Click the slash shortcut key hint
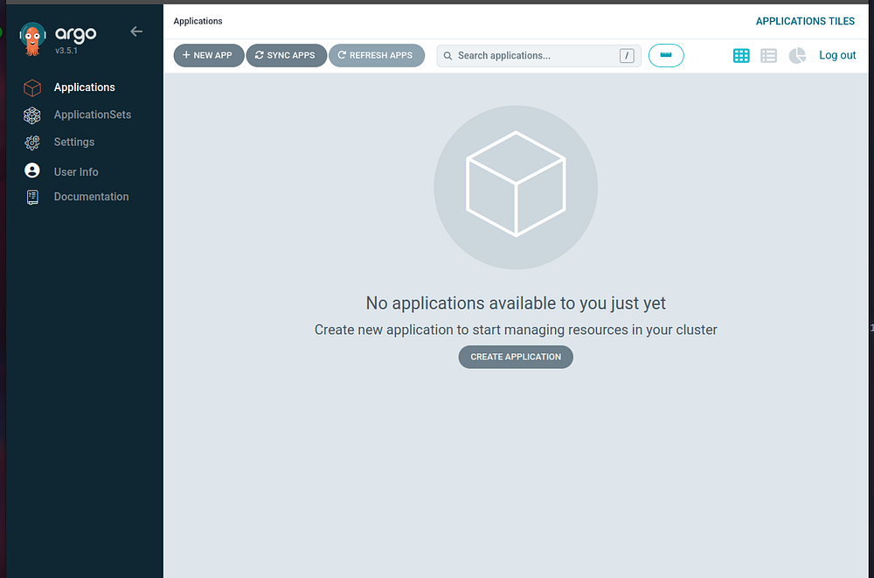 627,56
